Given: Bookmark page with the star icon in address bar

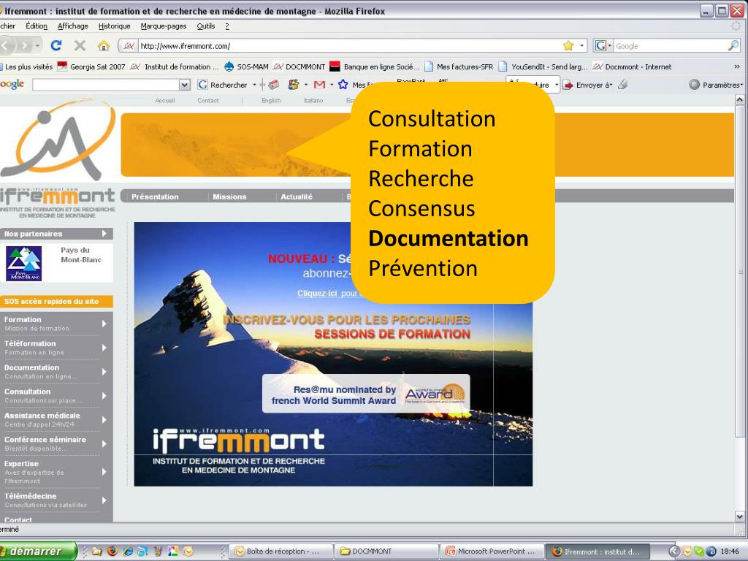Looking at the screenshot, I should (x=568, y=46).
